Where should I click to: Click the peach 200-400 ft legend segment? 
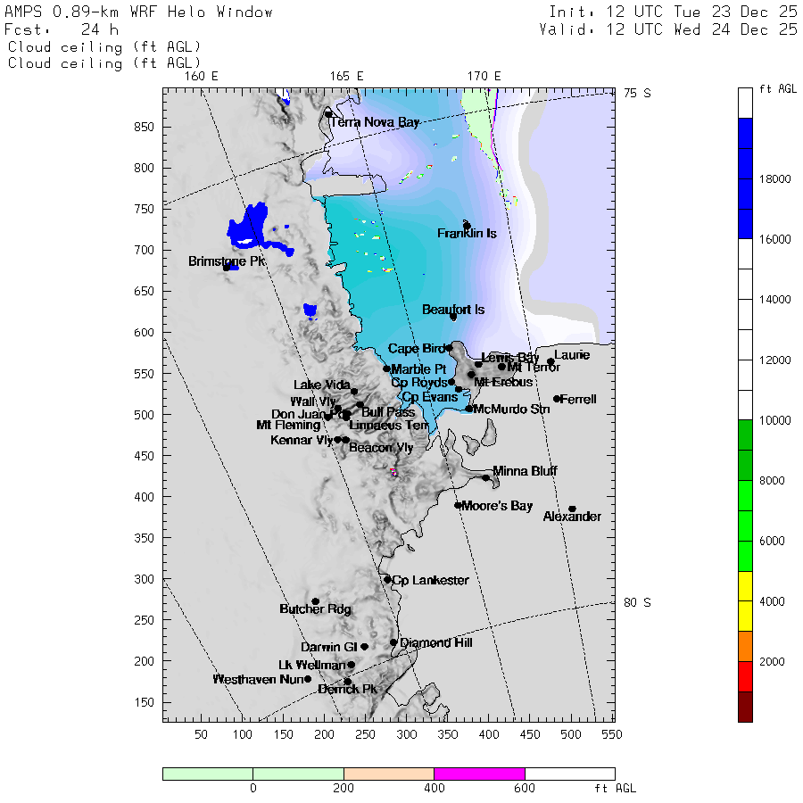[389, 774]
